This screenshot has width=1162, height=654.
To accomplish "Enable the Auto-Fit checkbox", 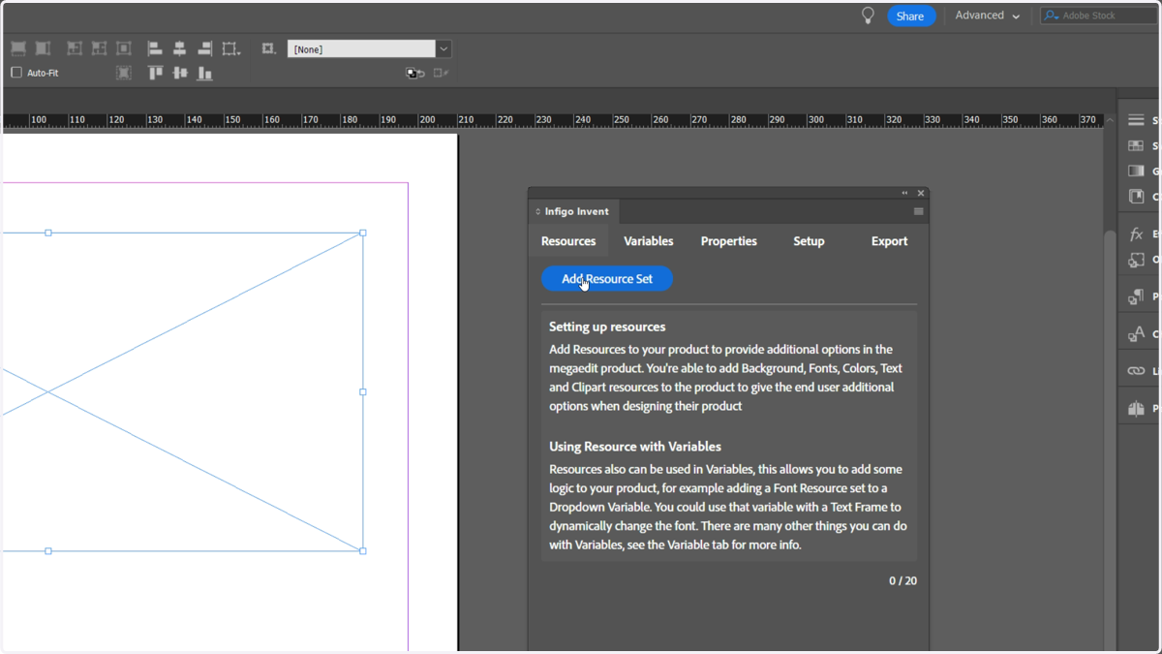I will click(16, 73).
